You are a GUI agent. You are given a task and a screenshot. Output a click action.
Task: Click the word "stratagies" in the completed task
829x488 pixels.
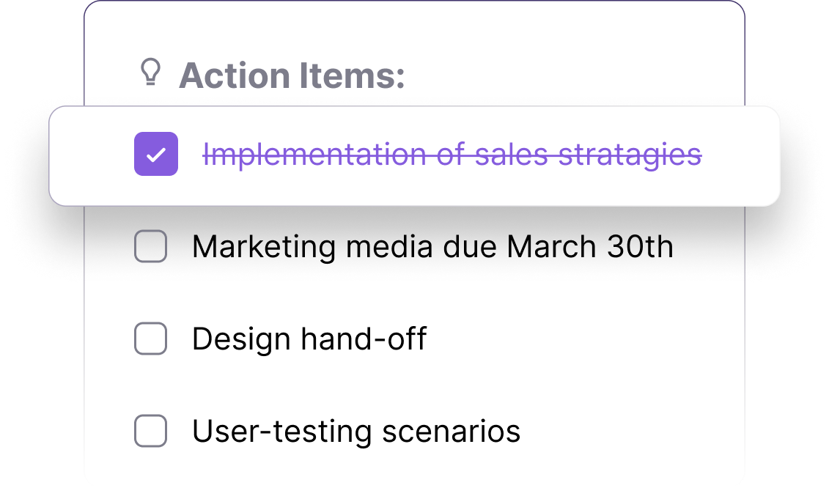[630, 156]
